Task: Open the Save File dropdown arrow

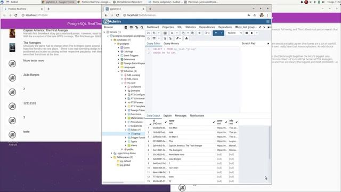Action: [x=159, y=33]
